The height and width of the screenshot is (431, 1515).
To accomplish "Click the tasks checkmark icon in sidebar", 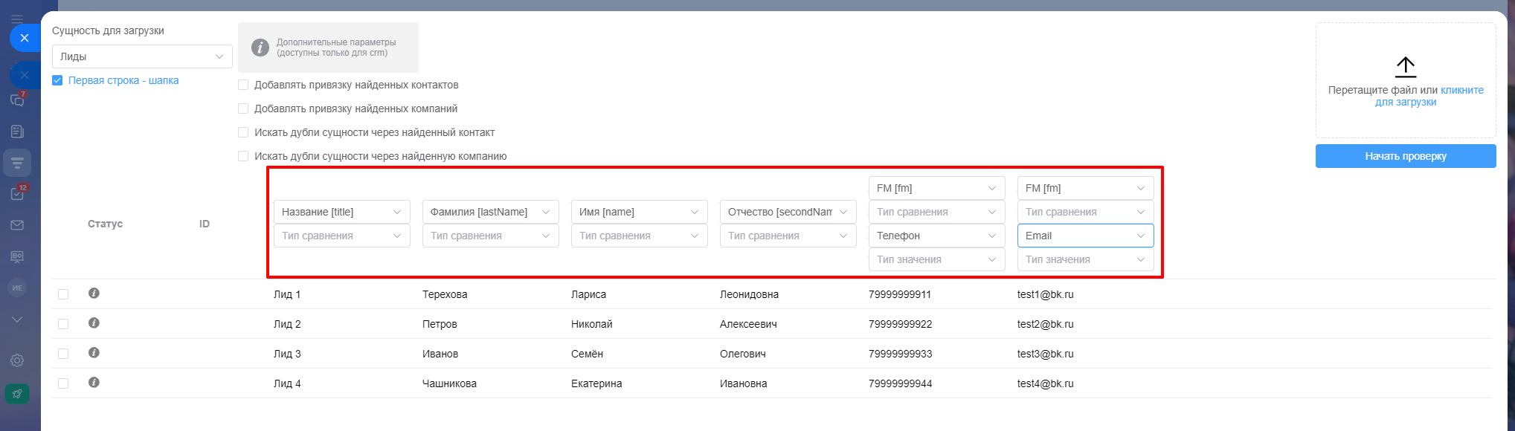I will 17,193.
